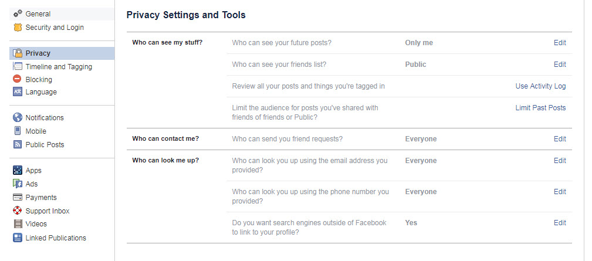Viewport: 592px width, 261px height.
Task: Click the General gears icon
Action: (x=18, y=14)
